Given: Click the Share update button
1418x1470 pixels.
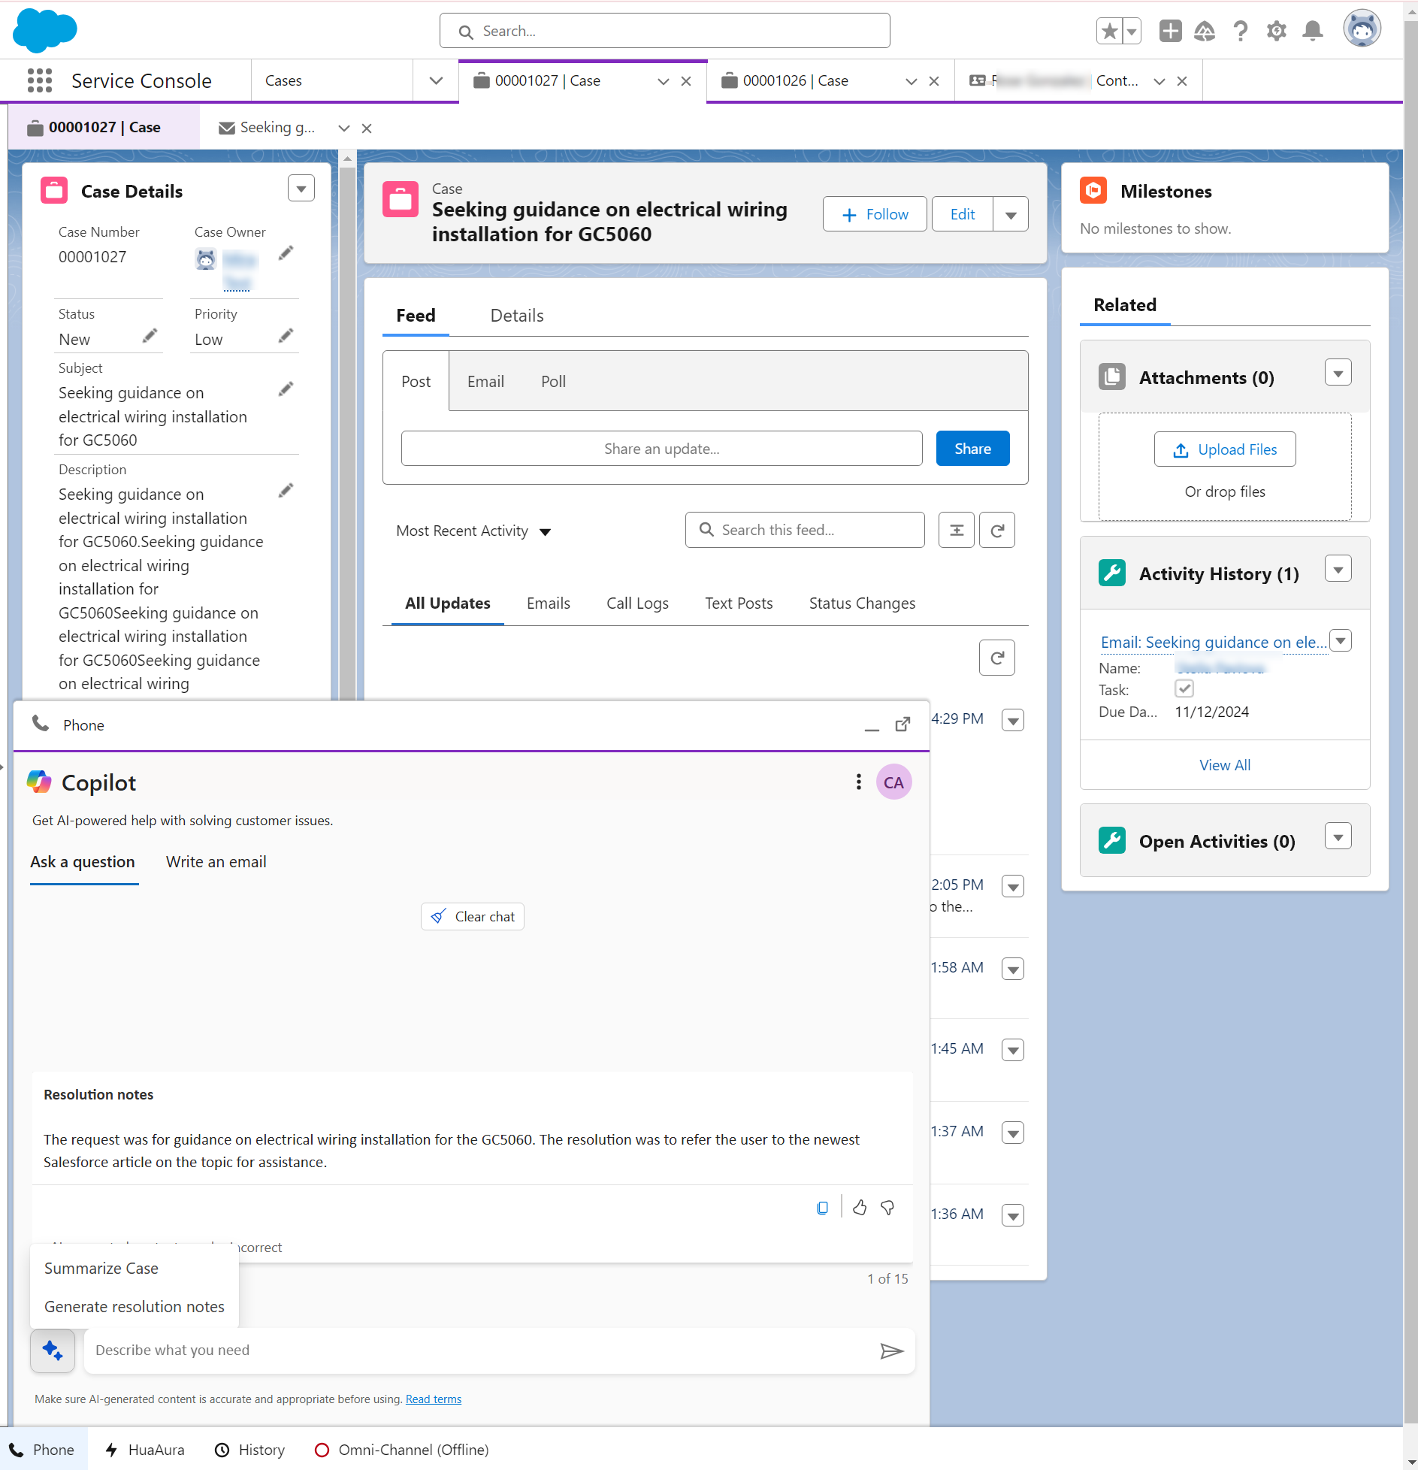Looking at the screenshot, I should click(x=972, y=449).
